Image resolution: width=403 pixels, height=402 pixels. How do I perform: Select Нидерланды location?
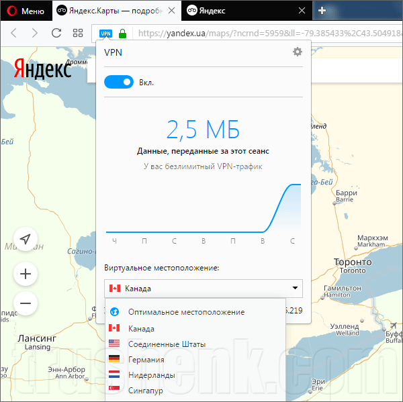click(x=195, y=374)
